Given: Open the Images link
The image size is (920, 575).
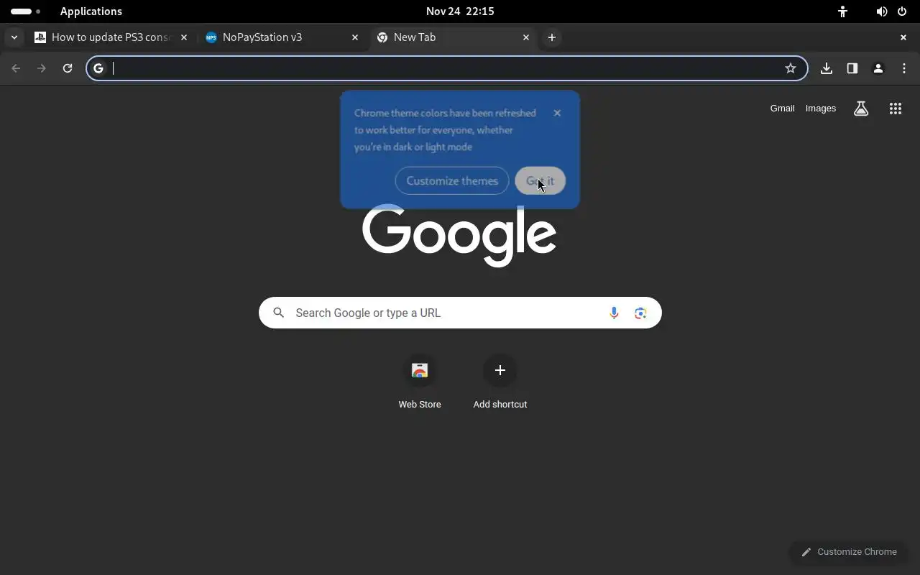Looking at the screenshot, I should 821,109.
